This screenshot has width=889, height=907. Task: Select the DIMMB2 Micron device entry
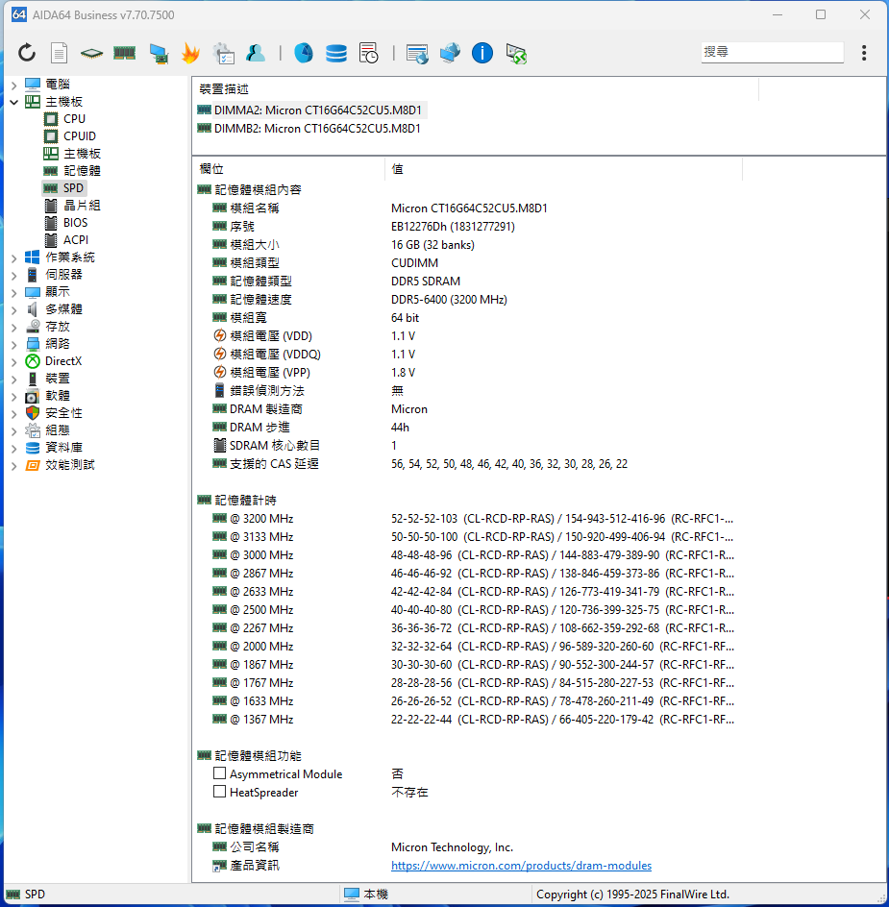309,129
